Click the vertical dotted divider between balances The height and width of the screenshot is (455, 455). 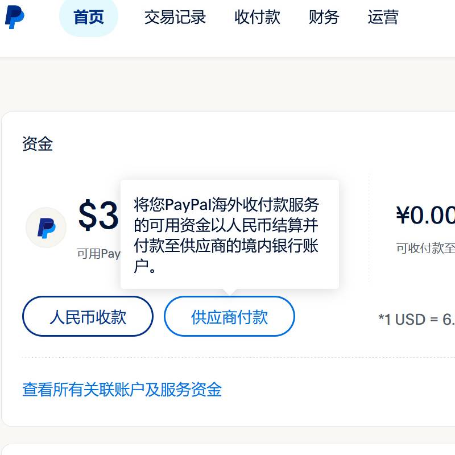tap(369, 227)
